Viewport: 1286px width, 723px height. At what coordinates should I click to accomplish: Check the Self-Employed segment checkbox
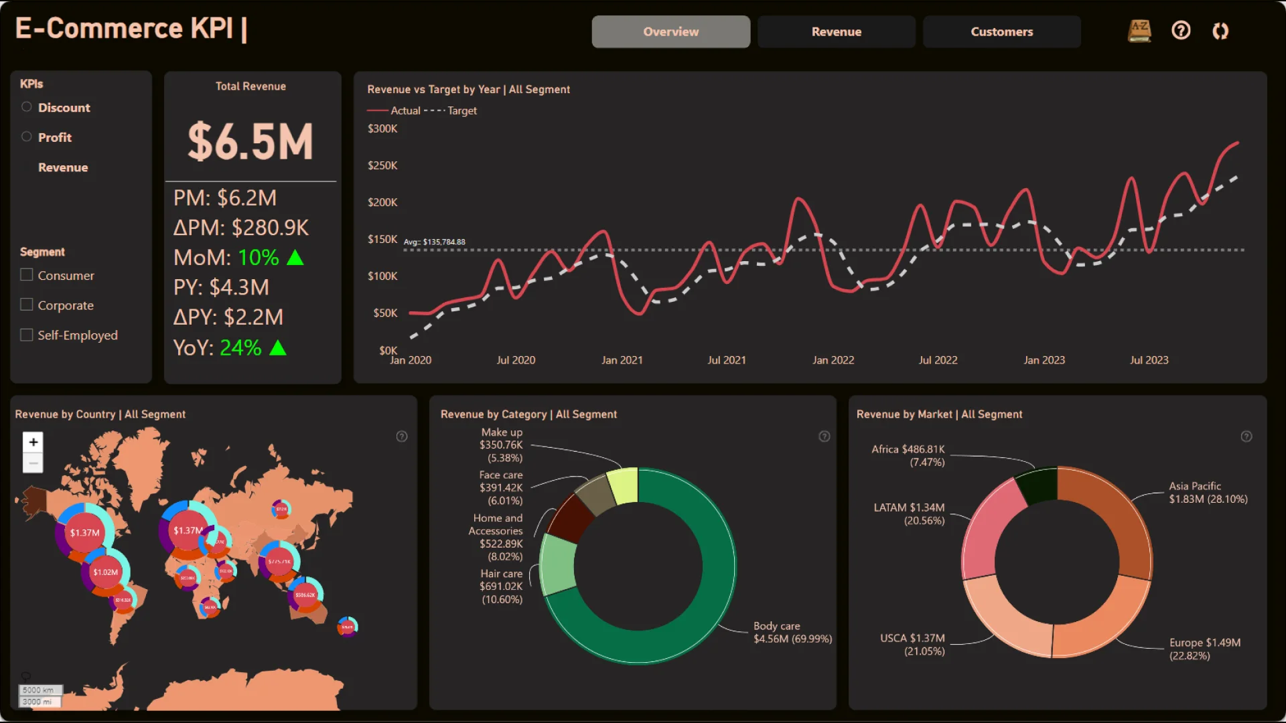click(x=27, y=335)
